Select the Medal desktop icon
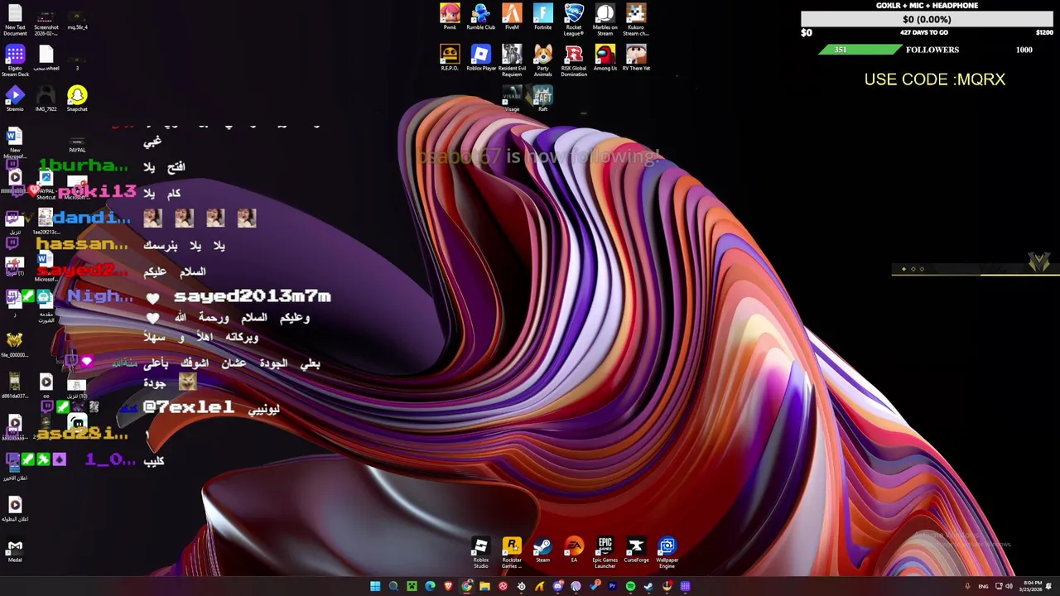Image resolution: width=1060 pixels, height=596 pixels. (x=15, y=550)
